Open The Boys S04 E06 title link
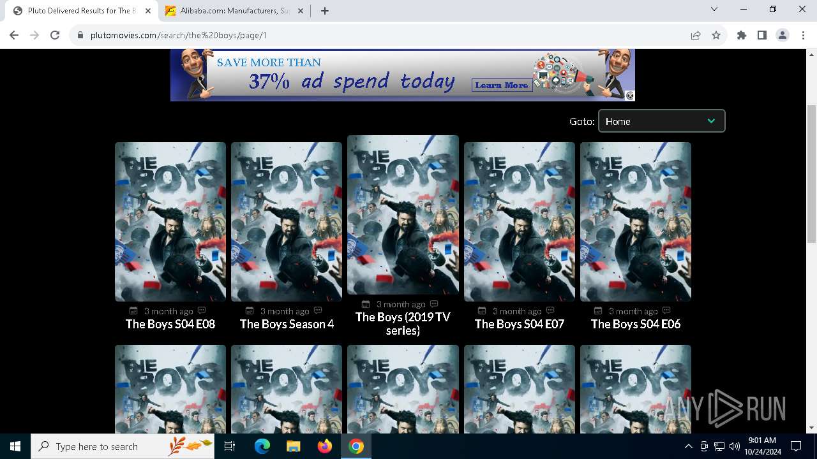This screenshot has width=817, height=459. [x=636, y=324]
